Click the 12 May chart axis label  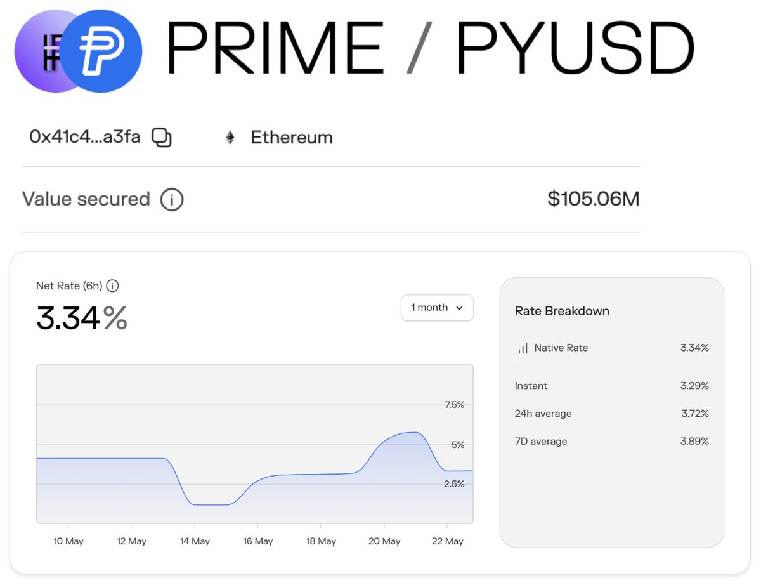coord(131,541)
